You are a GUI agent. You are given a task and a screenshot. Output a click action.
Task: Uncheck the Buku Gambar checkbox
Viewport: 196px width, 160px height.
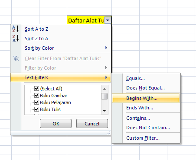(x=36, y=95)
